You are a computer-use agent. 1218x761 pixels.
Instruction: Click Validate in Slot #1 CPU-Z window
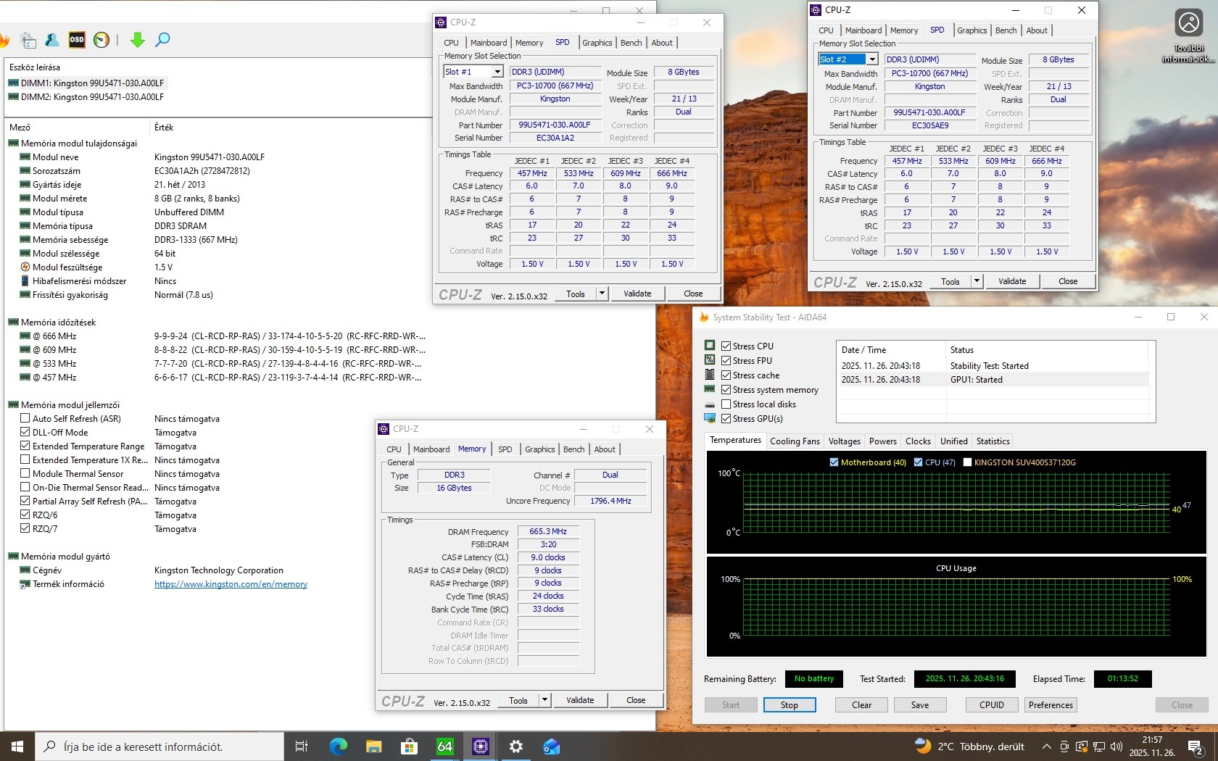637,294
